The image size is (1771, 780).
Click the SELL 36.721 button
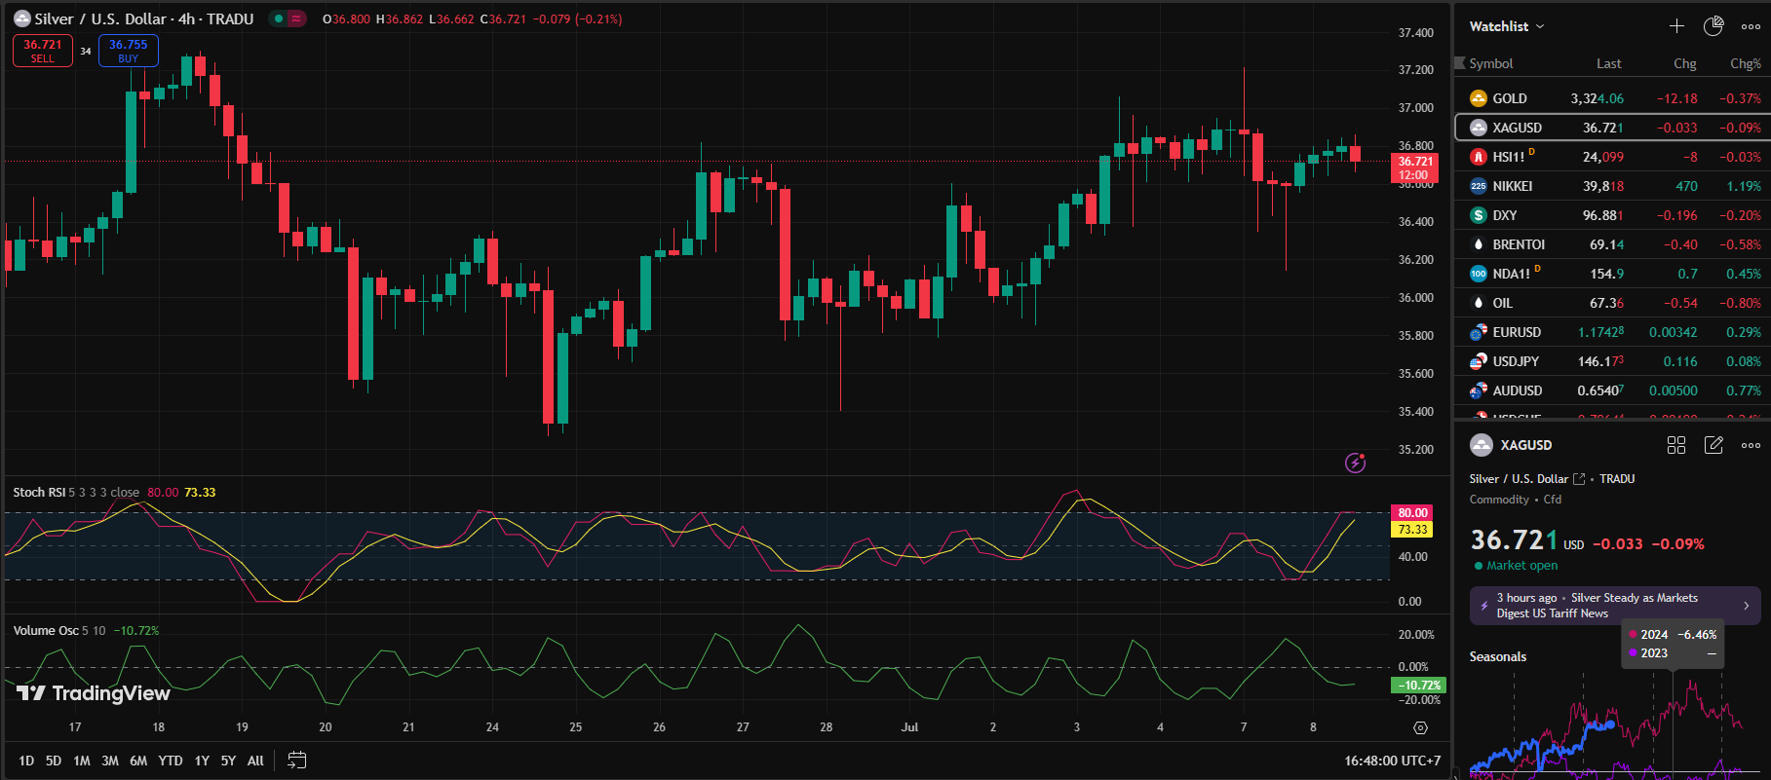(x=43, y=51)
